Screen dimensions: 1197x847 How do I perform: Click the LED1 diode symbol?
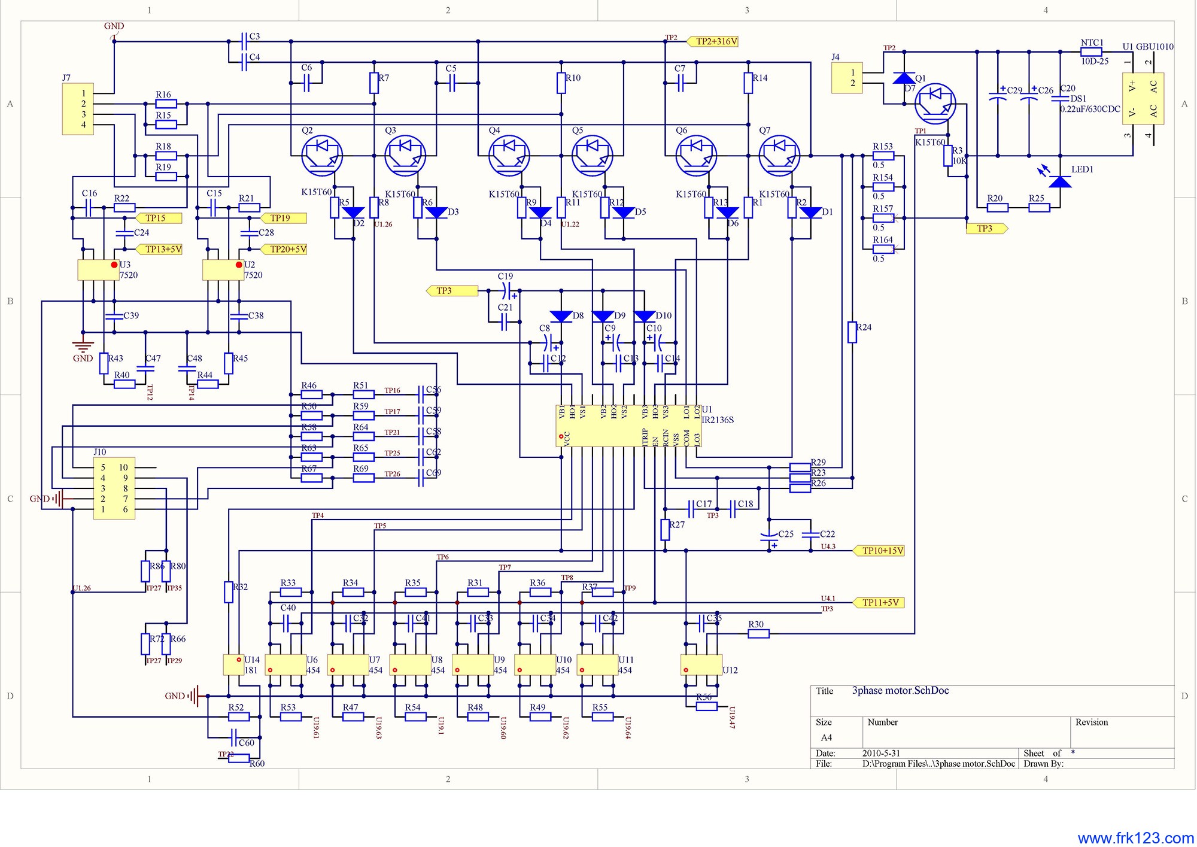tap(1060, 181)
